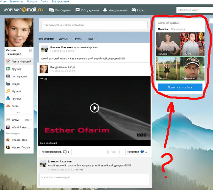Click Новости in top bar

pyautogui.click(x=32, y=1)
